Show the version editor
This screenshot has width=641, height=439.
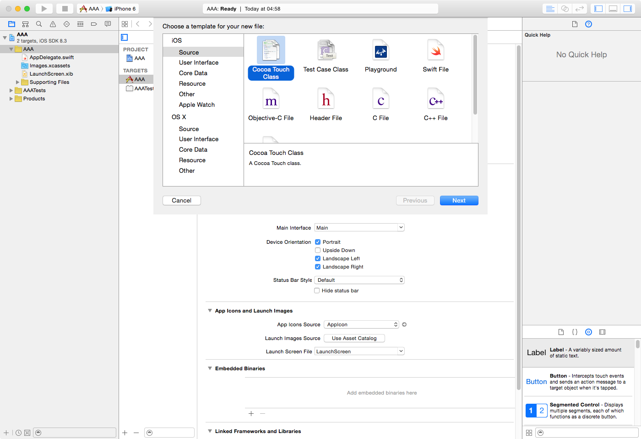click(580, 9)
